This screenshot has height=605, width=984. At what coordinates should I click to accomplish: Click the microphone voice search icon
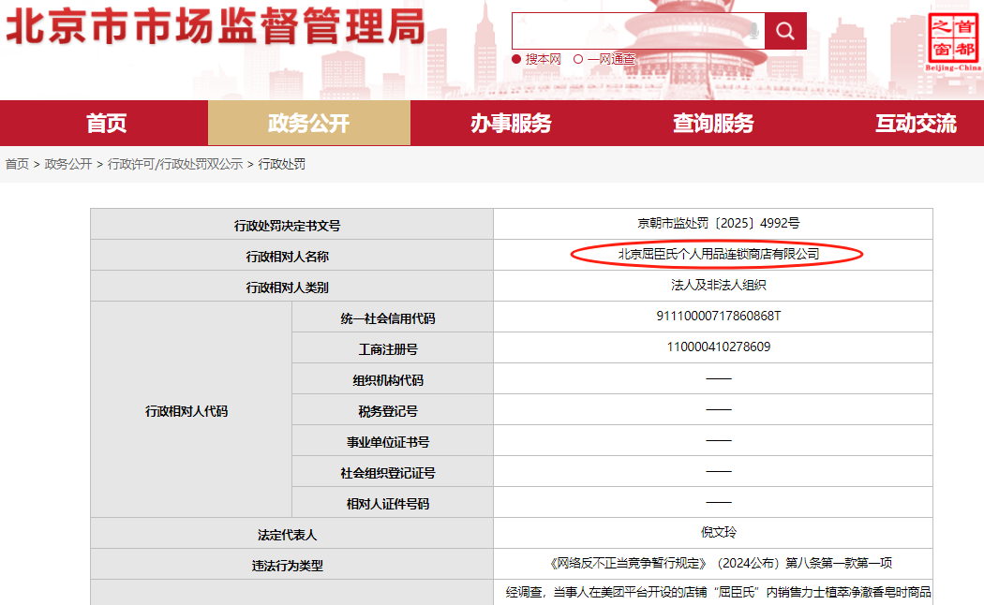(753, 31)
